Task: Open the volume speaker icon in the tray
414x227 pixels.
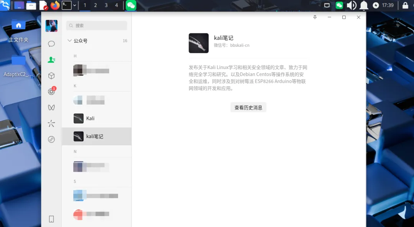Action: coord(352,5)
